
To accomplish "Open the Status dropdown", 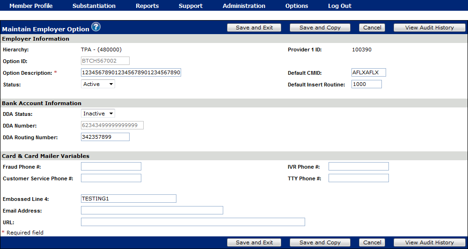I will point(98,84).
